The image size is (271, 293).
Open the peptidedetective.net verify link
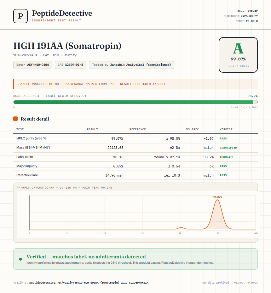(89, 283)
